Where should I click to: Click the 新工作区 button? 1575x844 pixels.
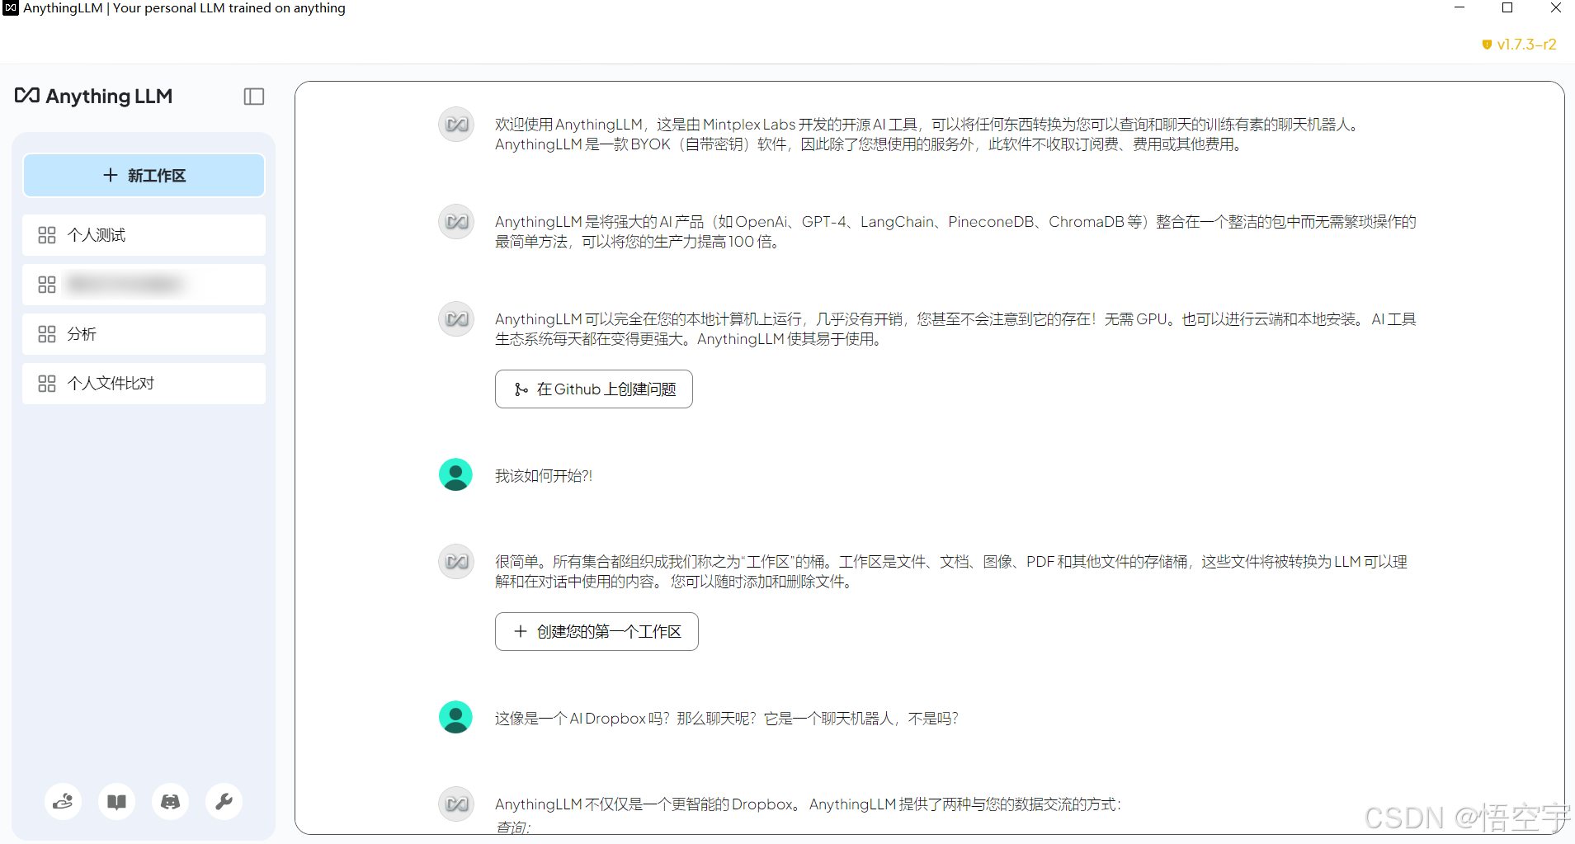coord(144,175)
